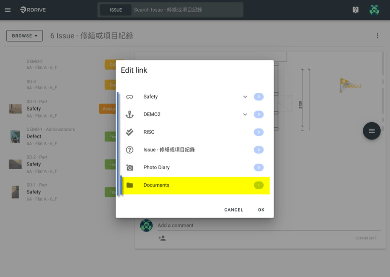This screenshot has height=277, width=390.
Task: Select the DEMO2 list item
Action: point(195,115)
